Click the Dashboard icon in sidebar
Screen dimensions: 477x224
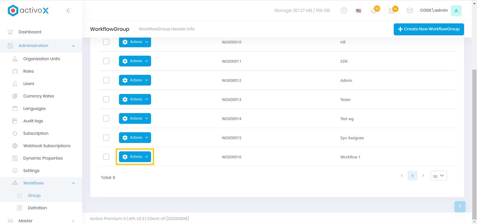pos(10,32)
